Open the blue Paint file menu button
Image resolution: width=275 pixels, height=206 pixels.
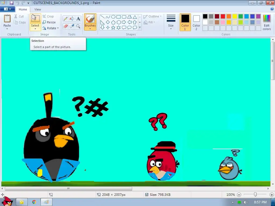7,9
